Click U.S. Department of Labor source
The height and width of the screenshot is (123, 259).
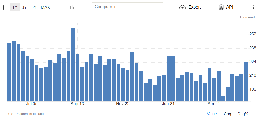point(26,114)
